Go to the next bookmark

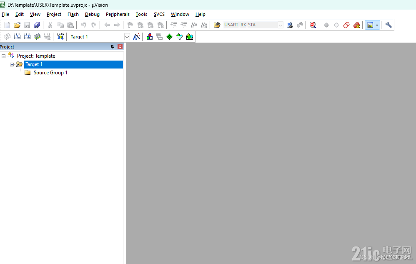pos(150,25)
